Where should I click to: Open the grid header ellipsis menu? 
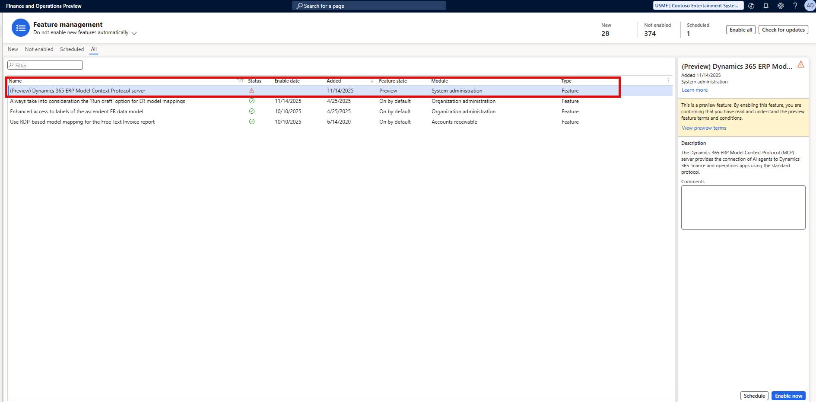pyautogui.click(x=668, y=80)
